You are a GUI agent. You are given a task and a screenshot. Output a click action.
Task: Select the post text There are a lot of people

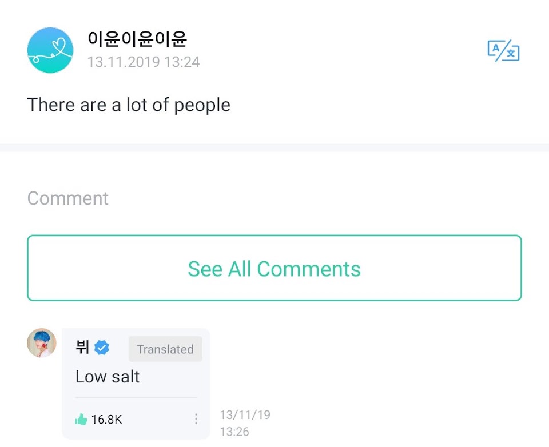[x=129, y=105]
